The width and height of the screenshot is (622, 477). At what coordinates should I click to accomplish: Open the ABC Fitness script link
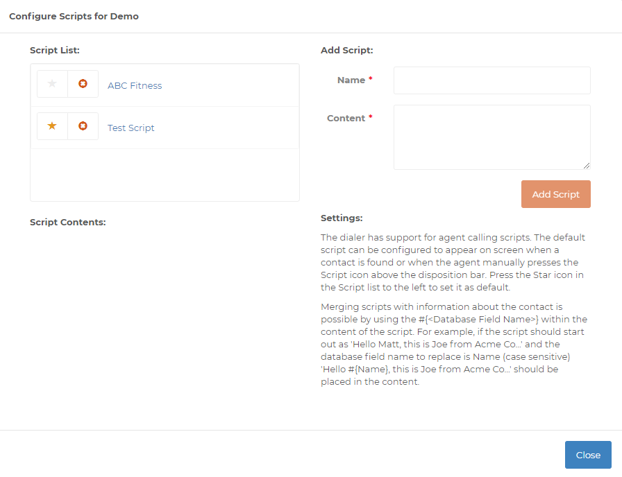tap(135, 85)
